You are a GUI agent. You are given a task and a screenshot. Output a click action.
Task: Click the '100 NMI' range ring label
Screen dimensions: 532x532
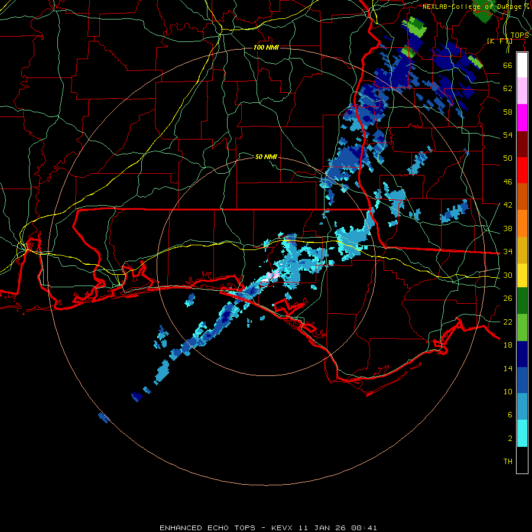266,47
